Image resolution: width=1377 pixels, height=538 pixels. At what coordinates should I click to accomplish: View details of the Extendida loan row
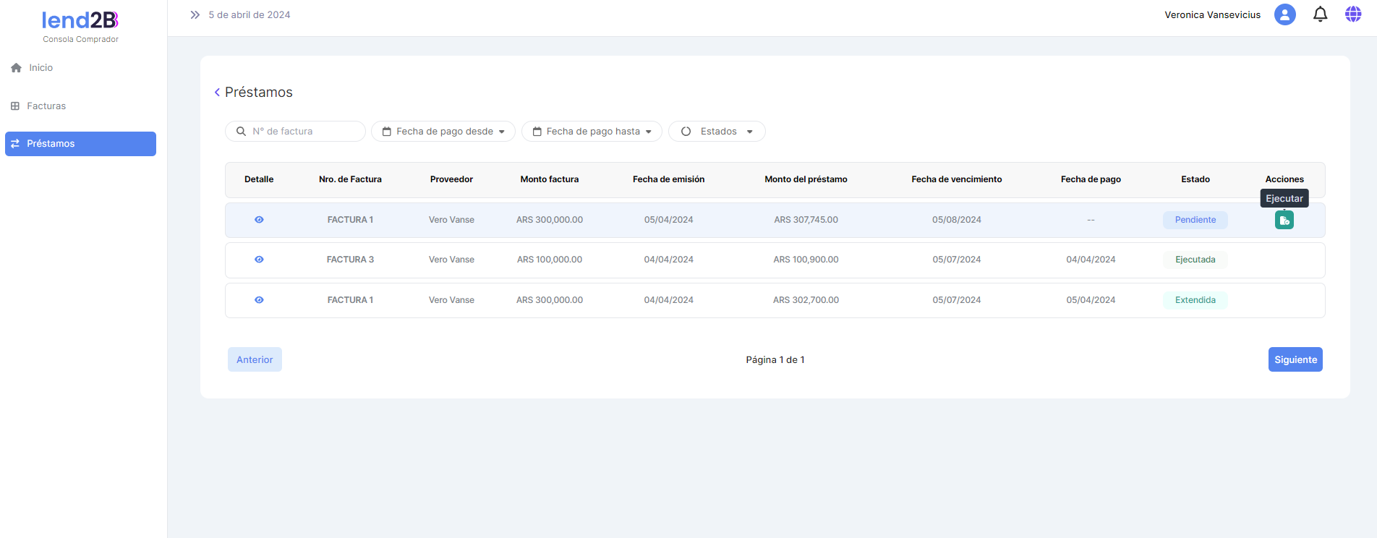[259, 300]
